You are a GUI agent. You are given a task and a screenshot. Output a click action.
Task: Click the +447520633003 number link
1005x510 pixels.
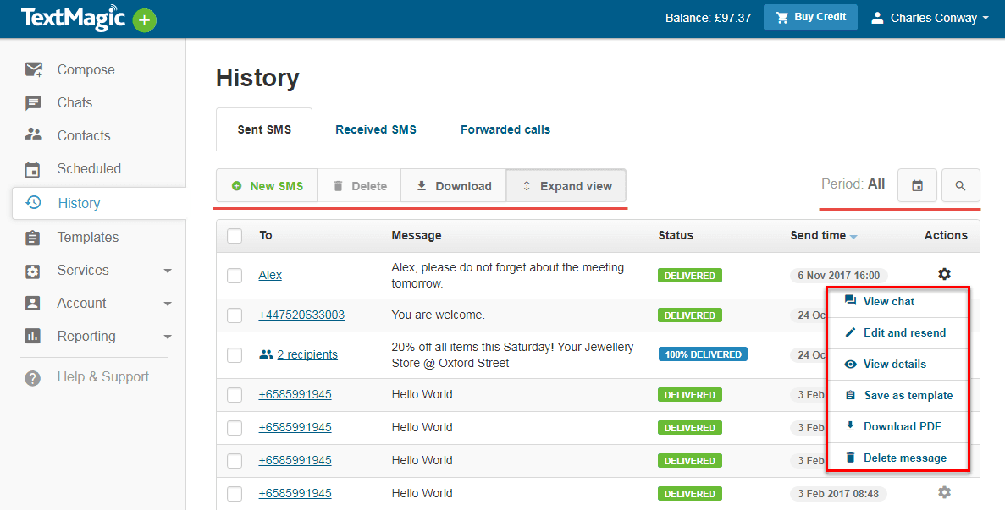tap(301, 315)
